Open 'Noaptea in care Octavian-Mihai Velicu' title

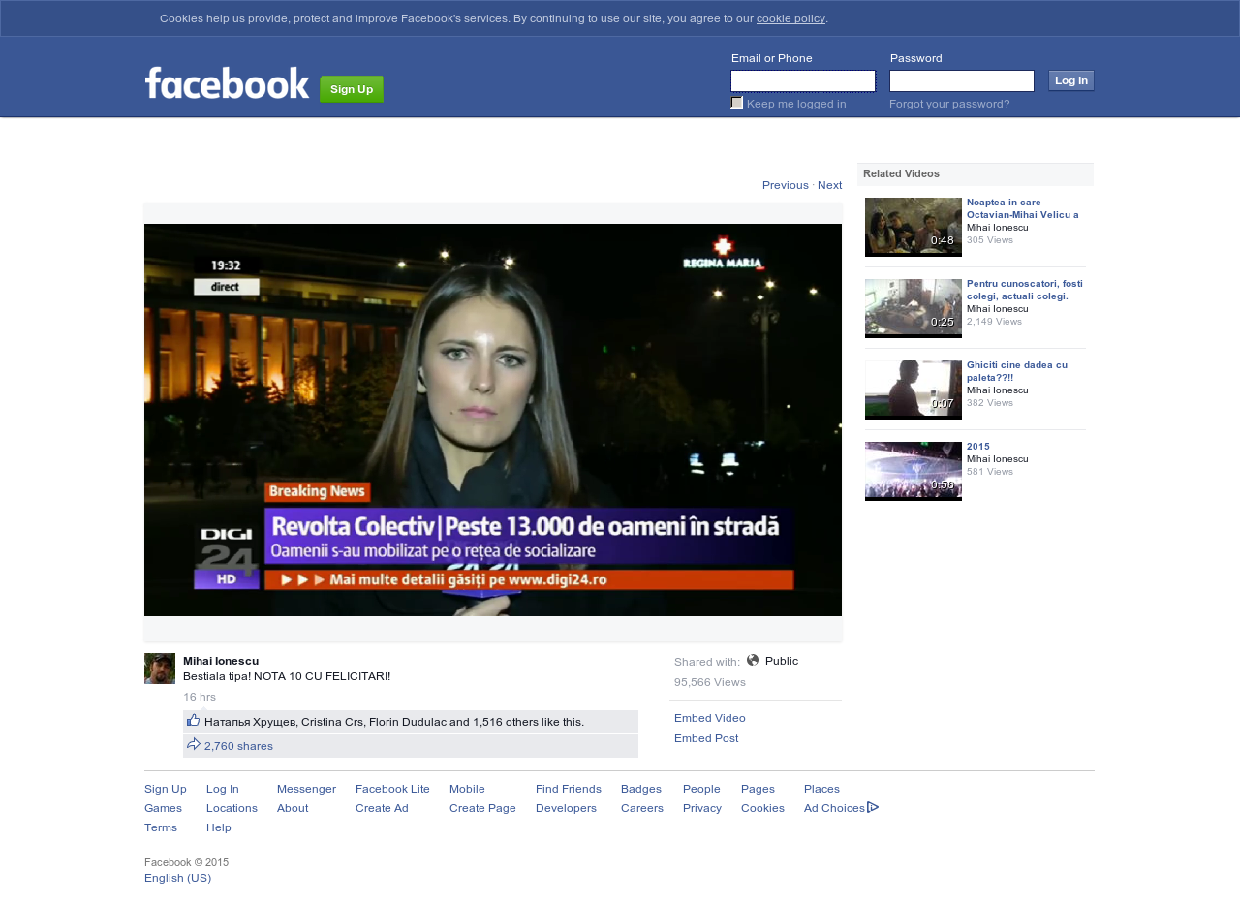point(1023,208)
